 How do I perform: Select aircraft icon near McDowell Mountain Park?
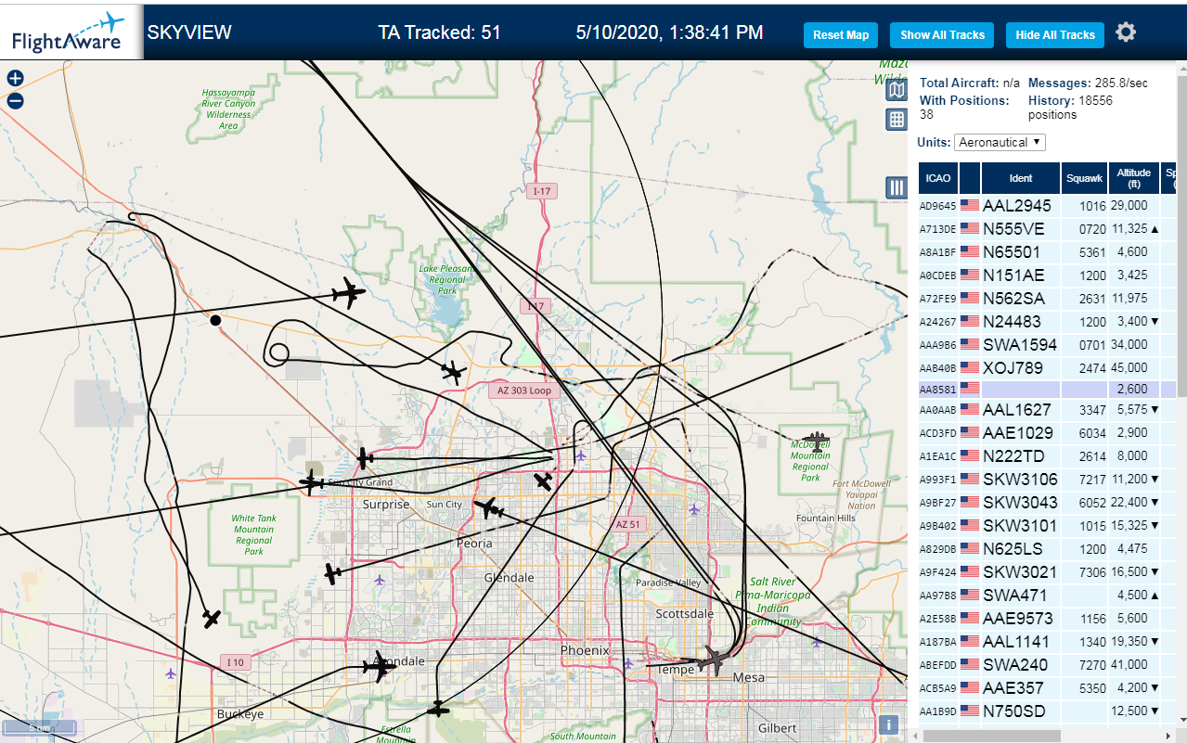pos(816,440)
